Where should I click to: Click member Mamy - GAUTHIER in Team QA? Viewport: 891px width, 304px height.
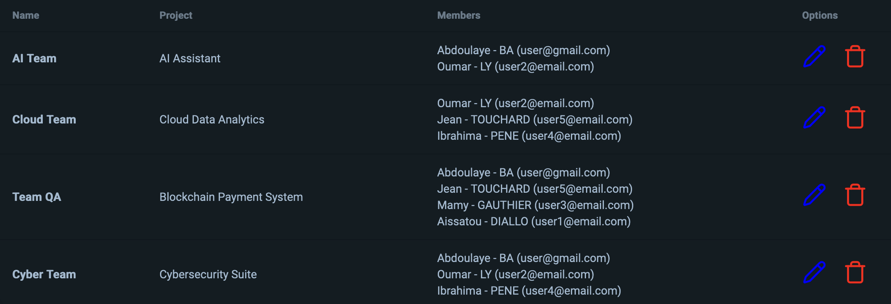pyautogui.click(x=535, y=205)
